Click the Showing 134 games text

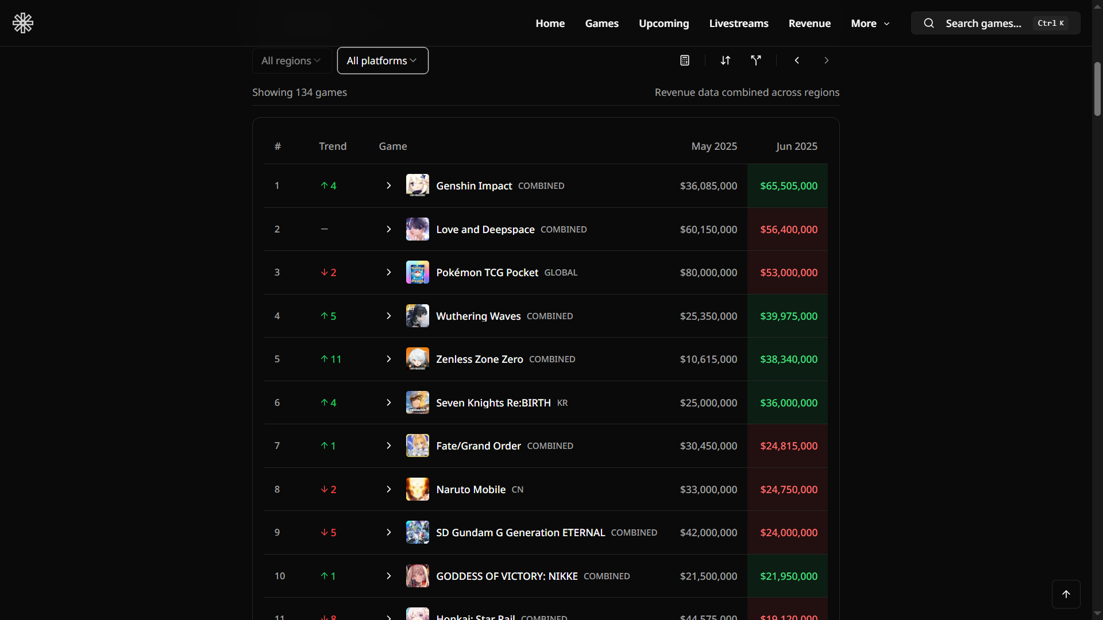[x=299, y=92]
